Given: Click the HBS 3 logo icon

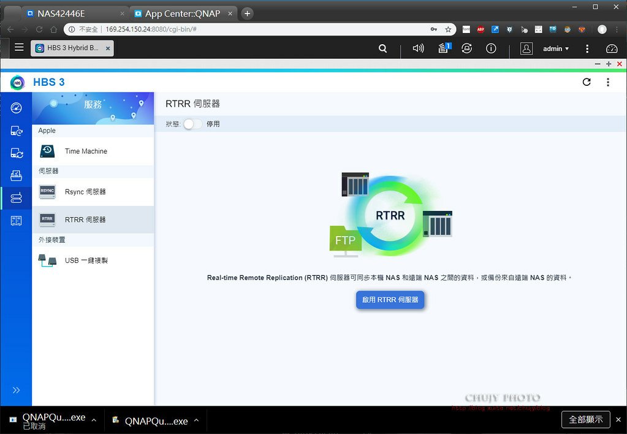Looking at the screenshot, I should [17, 82].
